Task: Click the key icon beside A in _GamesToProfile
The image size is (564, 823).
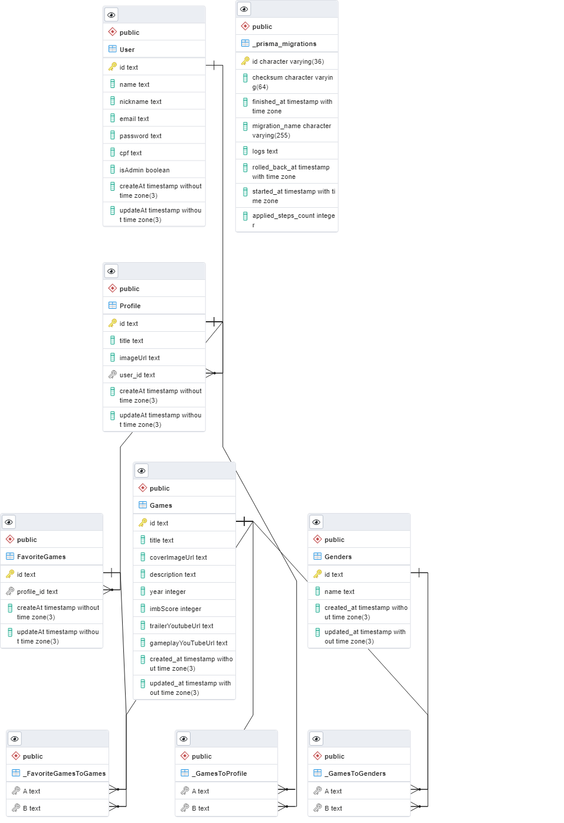Action: pyautogui.click(x=184, y=790)
